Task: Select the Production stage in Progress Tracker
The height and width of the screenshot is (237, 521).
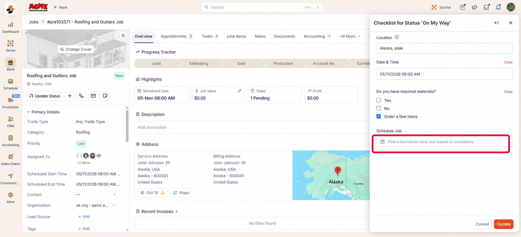Action: coord(283,64)
